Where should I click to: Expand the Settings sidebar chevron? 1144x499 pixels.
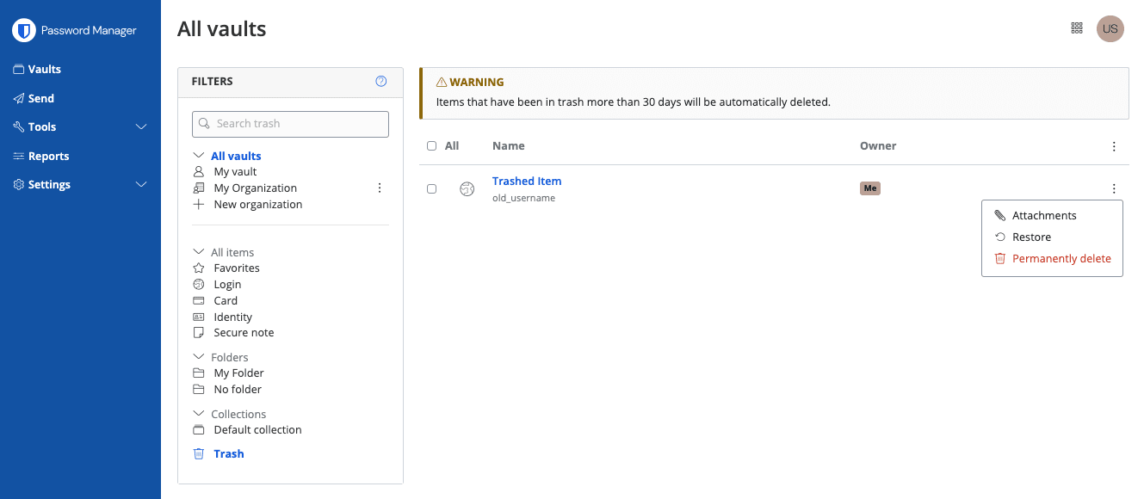141,184
